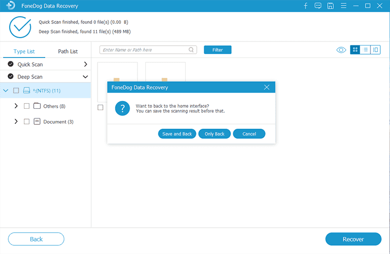Viewport: 390px width, 254px height.
Task: Click the NTFS drive icon
Action: (x=27, y=90)
